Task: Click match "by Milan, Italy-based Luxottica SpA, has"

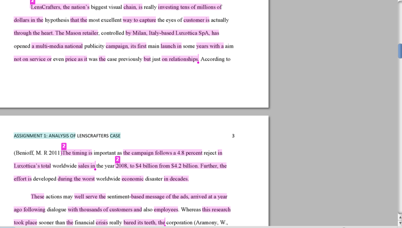Action: (x=172, y=33)
